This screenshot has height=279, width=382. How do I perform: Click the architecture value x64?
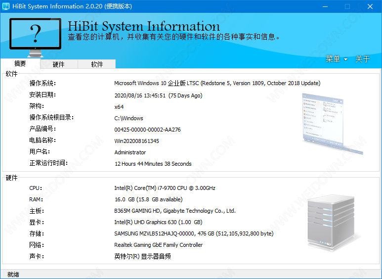click(119, 107)
